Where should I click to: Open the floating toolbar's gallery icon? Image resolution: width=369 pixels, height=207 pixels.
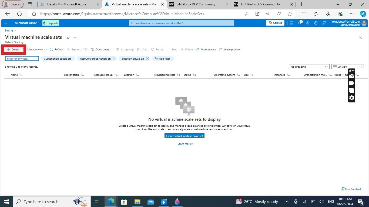pos(351,91)
